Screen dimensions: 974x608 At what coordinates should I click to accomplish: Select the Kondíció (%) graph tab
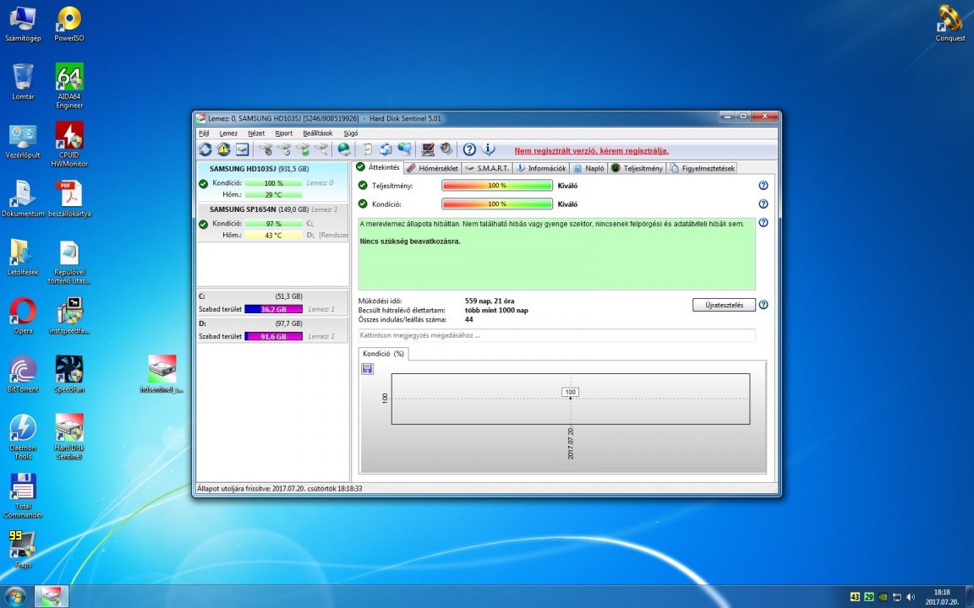383,354
